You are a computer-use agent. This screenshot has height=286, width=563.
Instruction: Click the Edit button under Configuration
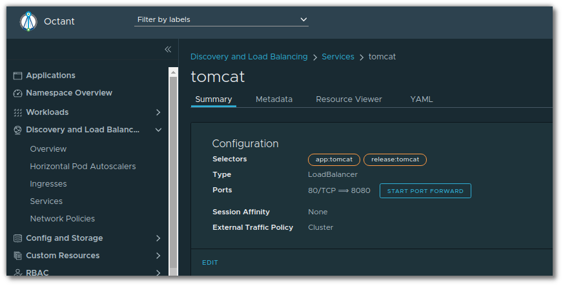click(x=210, y=263)
